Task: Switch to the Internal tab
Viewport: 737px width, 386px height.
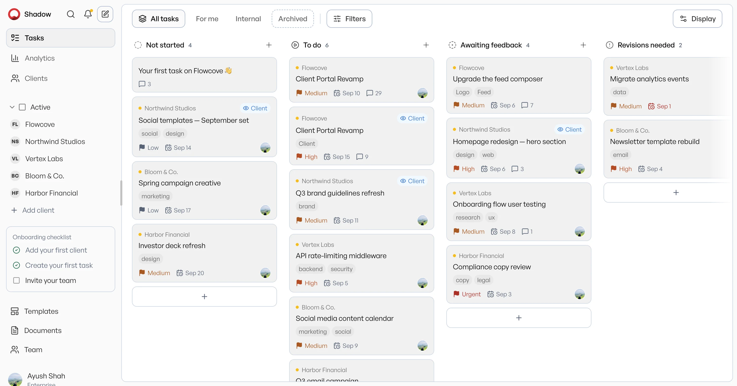Action: click(x=248, y=19)
